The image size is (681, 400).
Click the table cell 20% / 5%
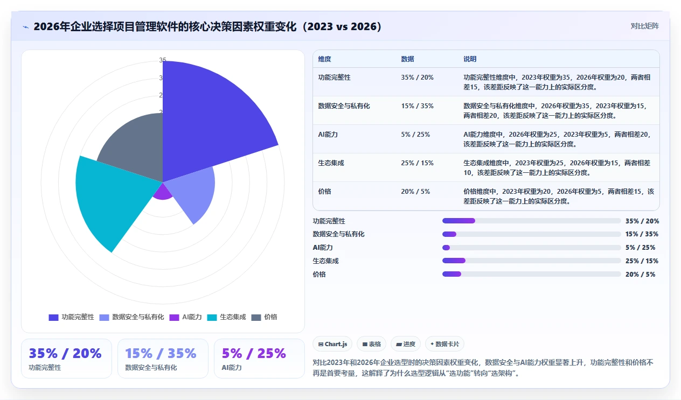pyautogui.click(x=415, y=192)
